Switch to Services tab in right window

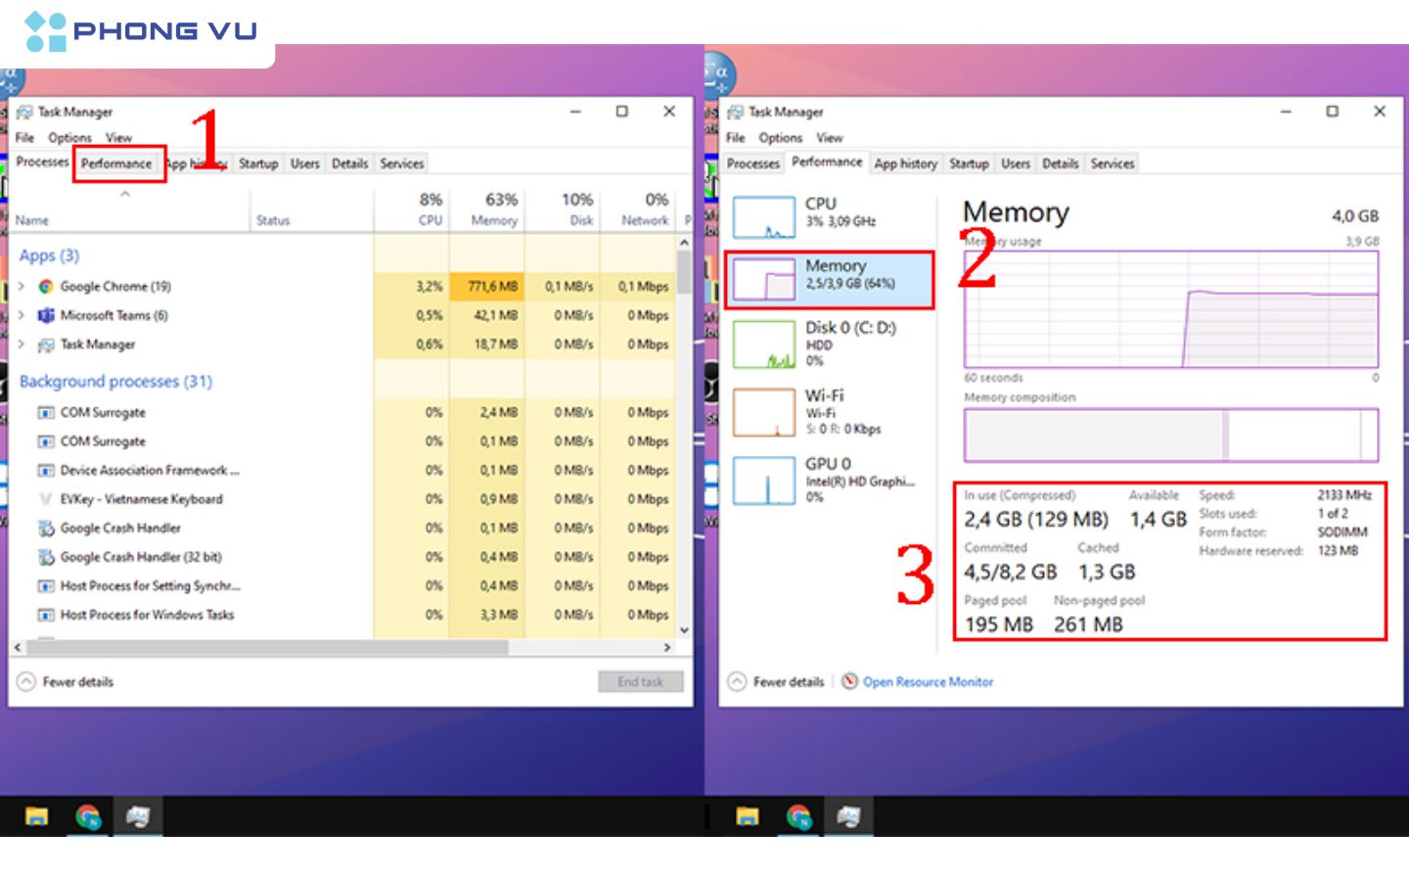point(1113,163)
